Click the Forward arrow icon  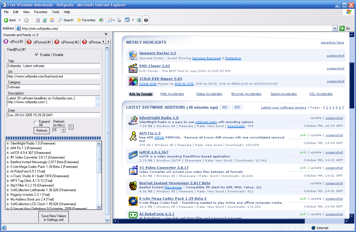click(26, 20)
